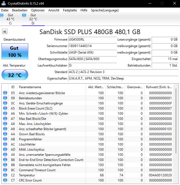Click status orb for Command Timeout Count
Screen dimensions: 180x185
(x=5, y=170)
